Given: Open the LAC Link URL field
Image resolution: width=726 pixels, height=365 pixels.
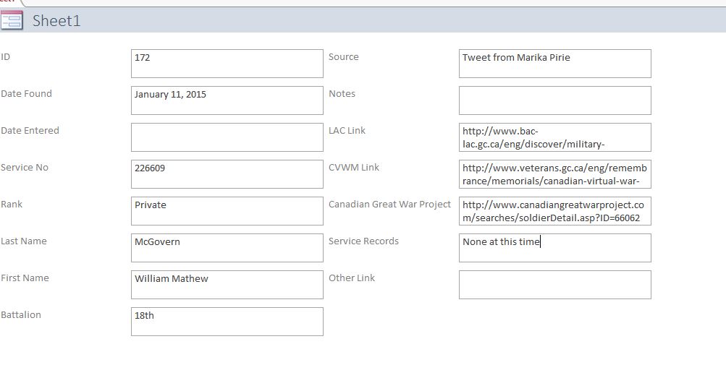Looking at the screenshot, I should (x=554, y=137).
